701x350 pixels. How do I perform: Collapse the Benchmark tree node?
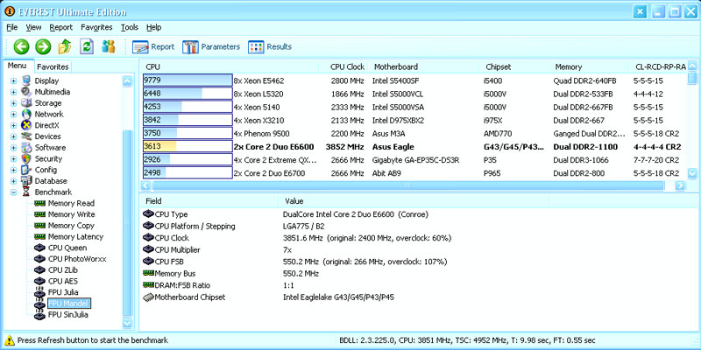point(13,192)
